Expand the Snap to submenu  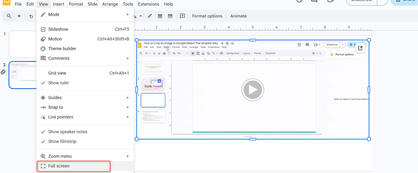tap(85, 107)
